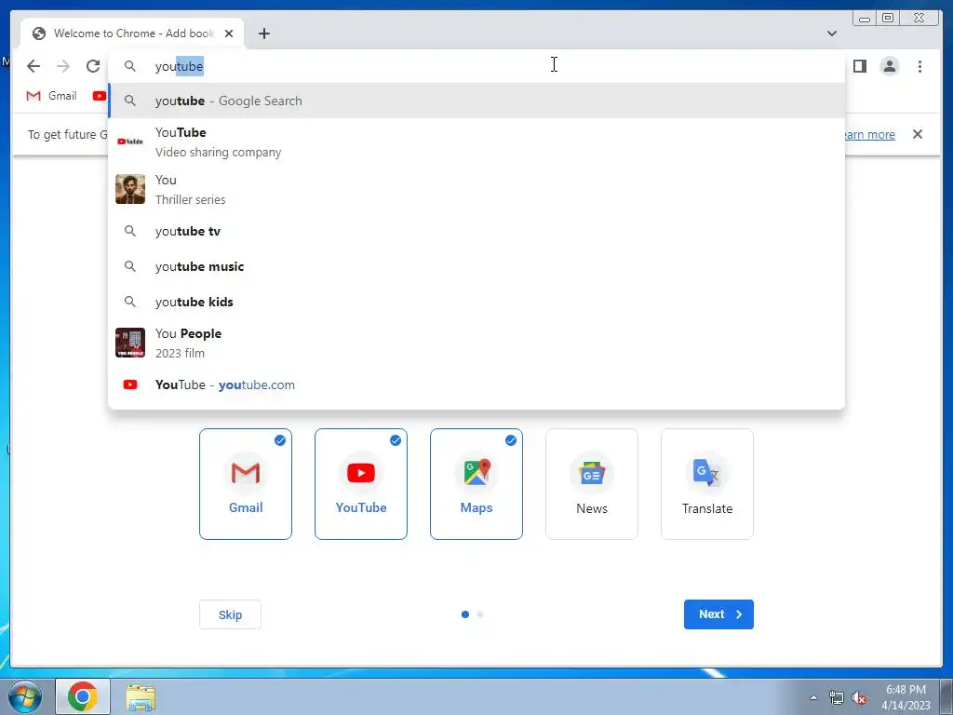
Task: Open the clock showing 6:48 PM
Action: (x=906, y=697)
